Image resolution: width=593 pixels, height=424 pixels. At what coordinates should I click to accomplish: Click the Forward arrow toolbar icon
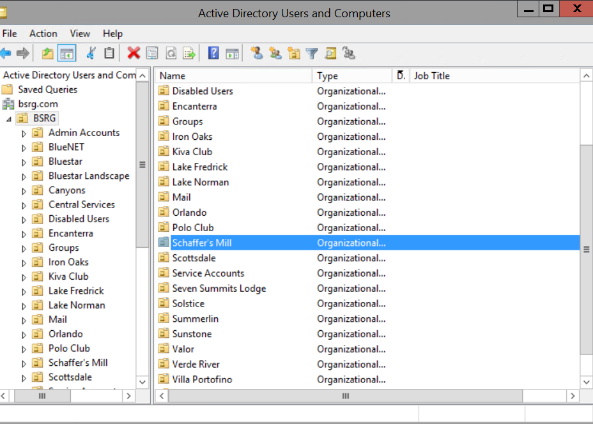[x=23, y=53]
